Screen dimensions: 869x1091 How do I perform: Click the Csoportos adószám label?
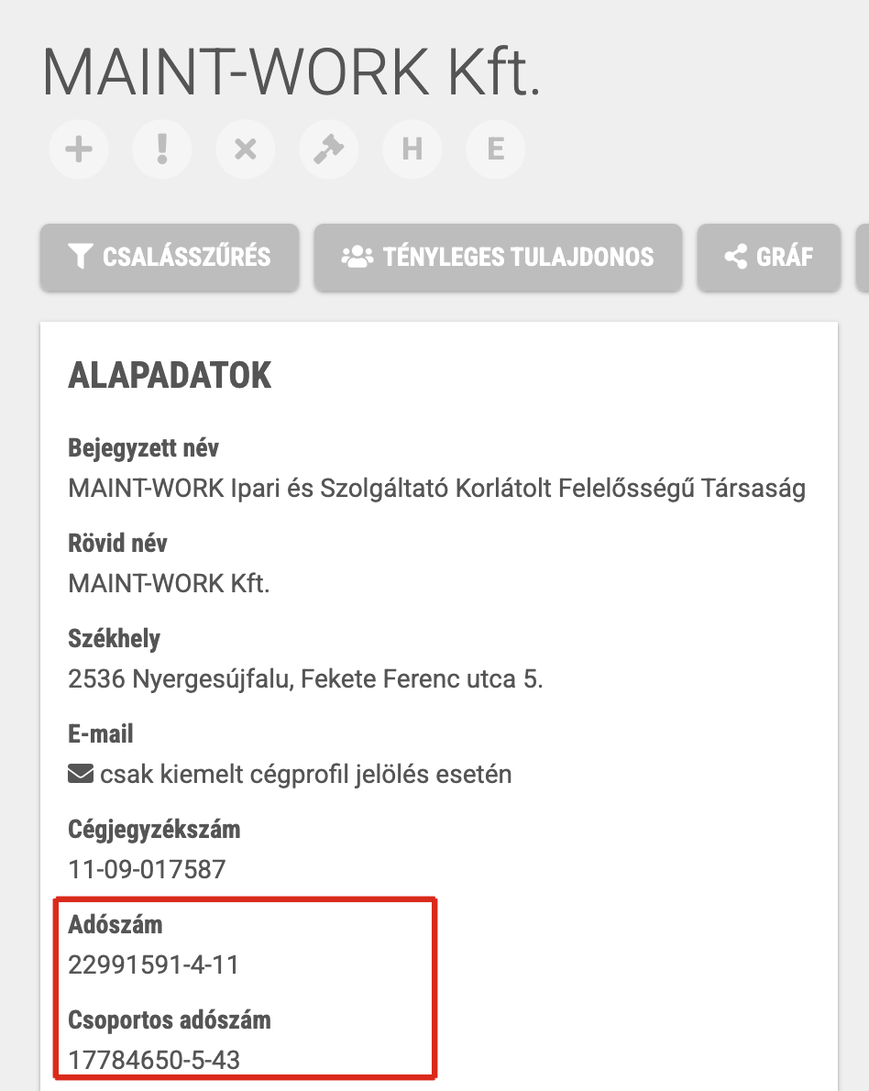[170, 1020]
